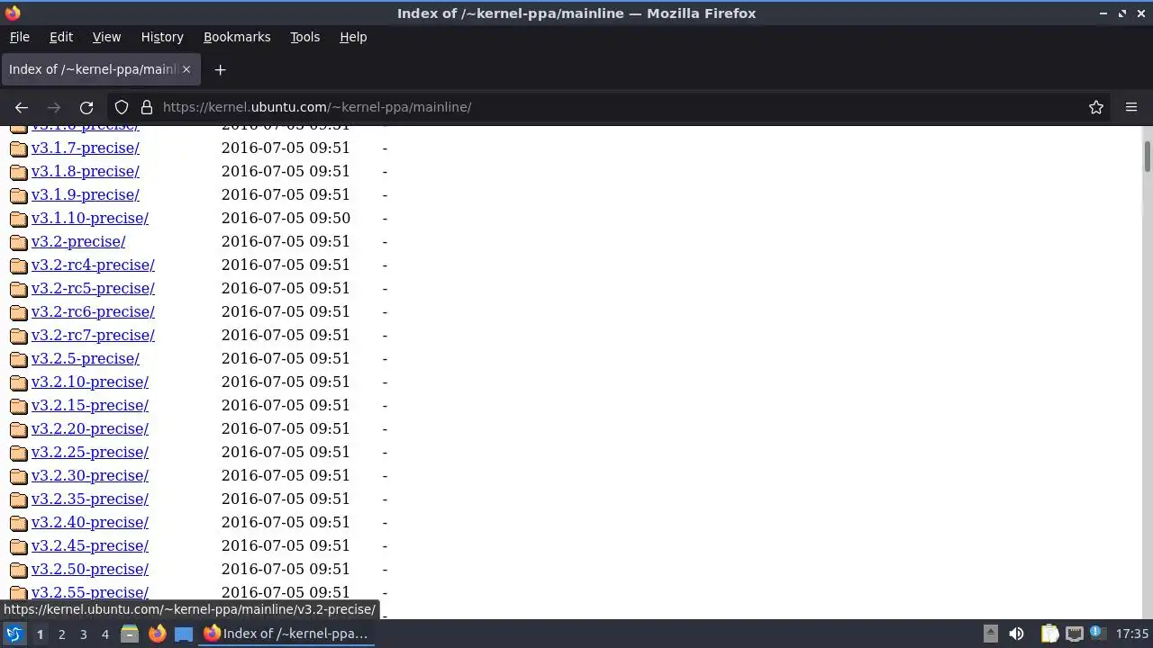The image size is (1153, 648).
Task: Open the v3.2.45-precise/ directory link
Action: point(90,545)
